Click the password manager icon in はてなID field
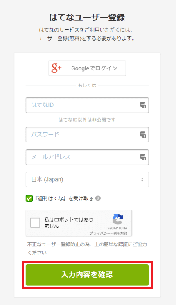 tap(143, 105)
